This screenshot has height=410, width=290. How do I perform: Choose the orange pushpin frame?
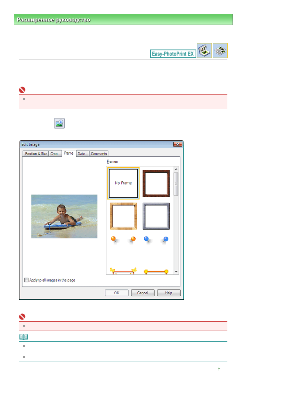(123, 240)
